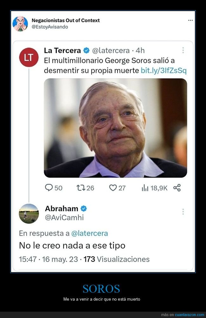Click the @latercera mention in the reply

click(x=91, y=233)
